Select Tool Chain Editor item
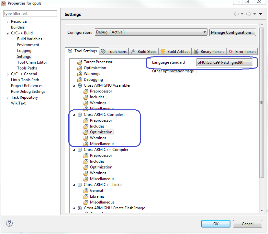 (32, 62)
